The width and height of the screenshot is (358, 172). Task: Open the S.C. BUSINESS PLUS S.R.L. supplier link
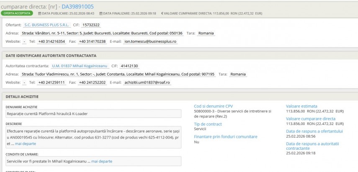coord(41,25)
